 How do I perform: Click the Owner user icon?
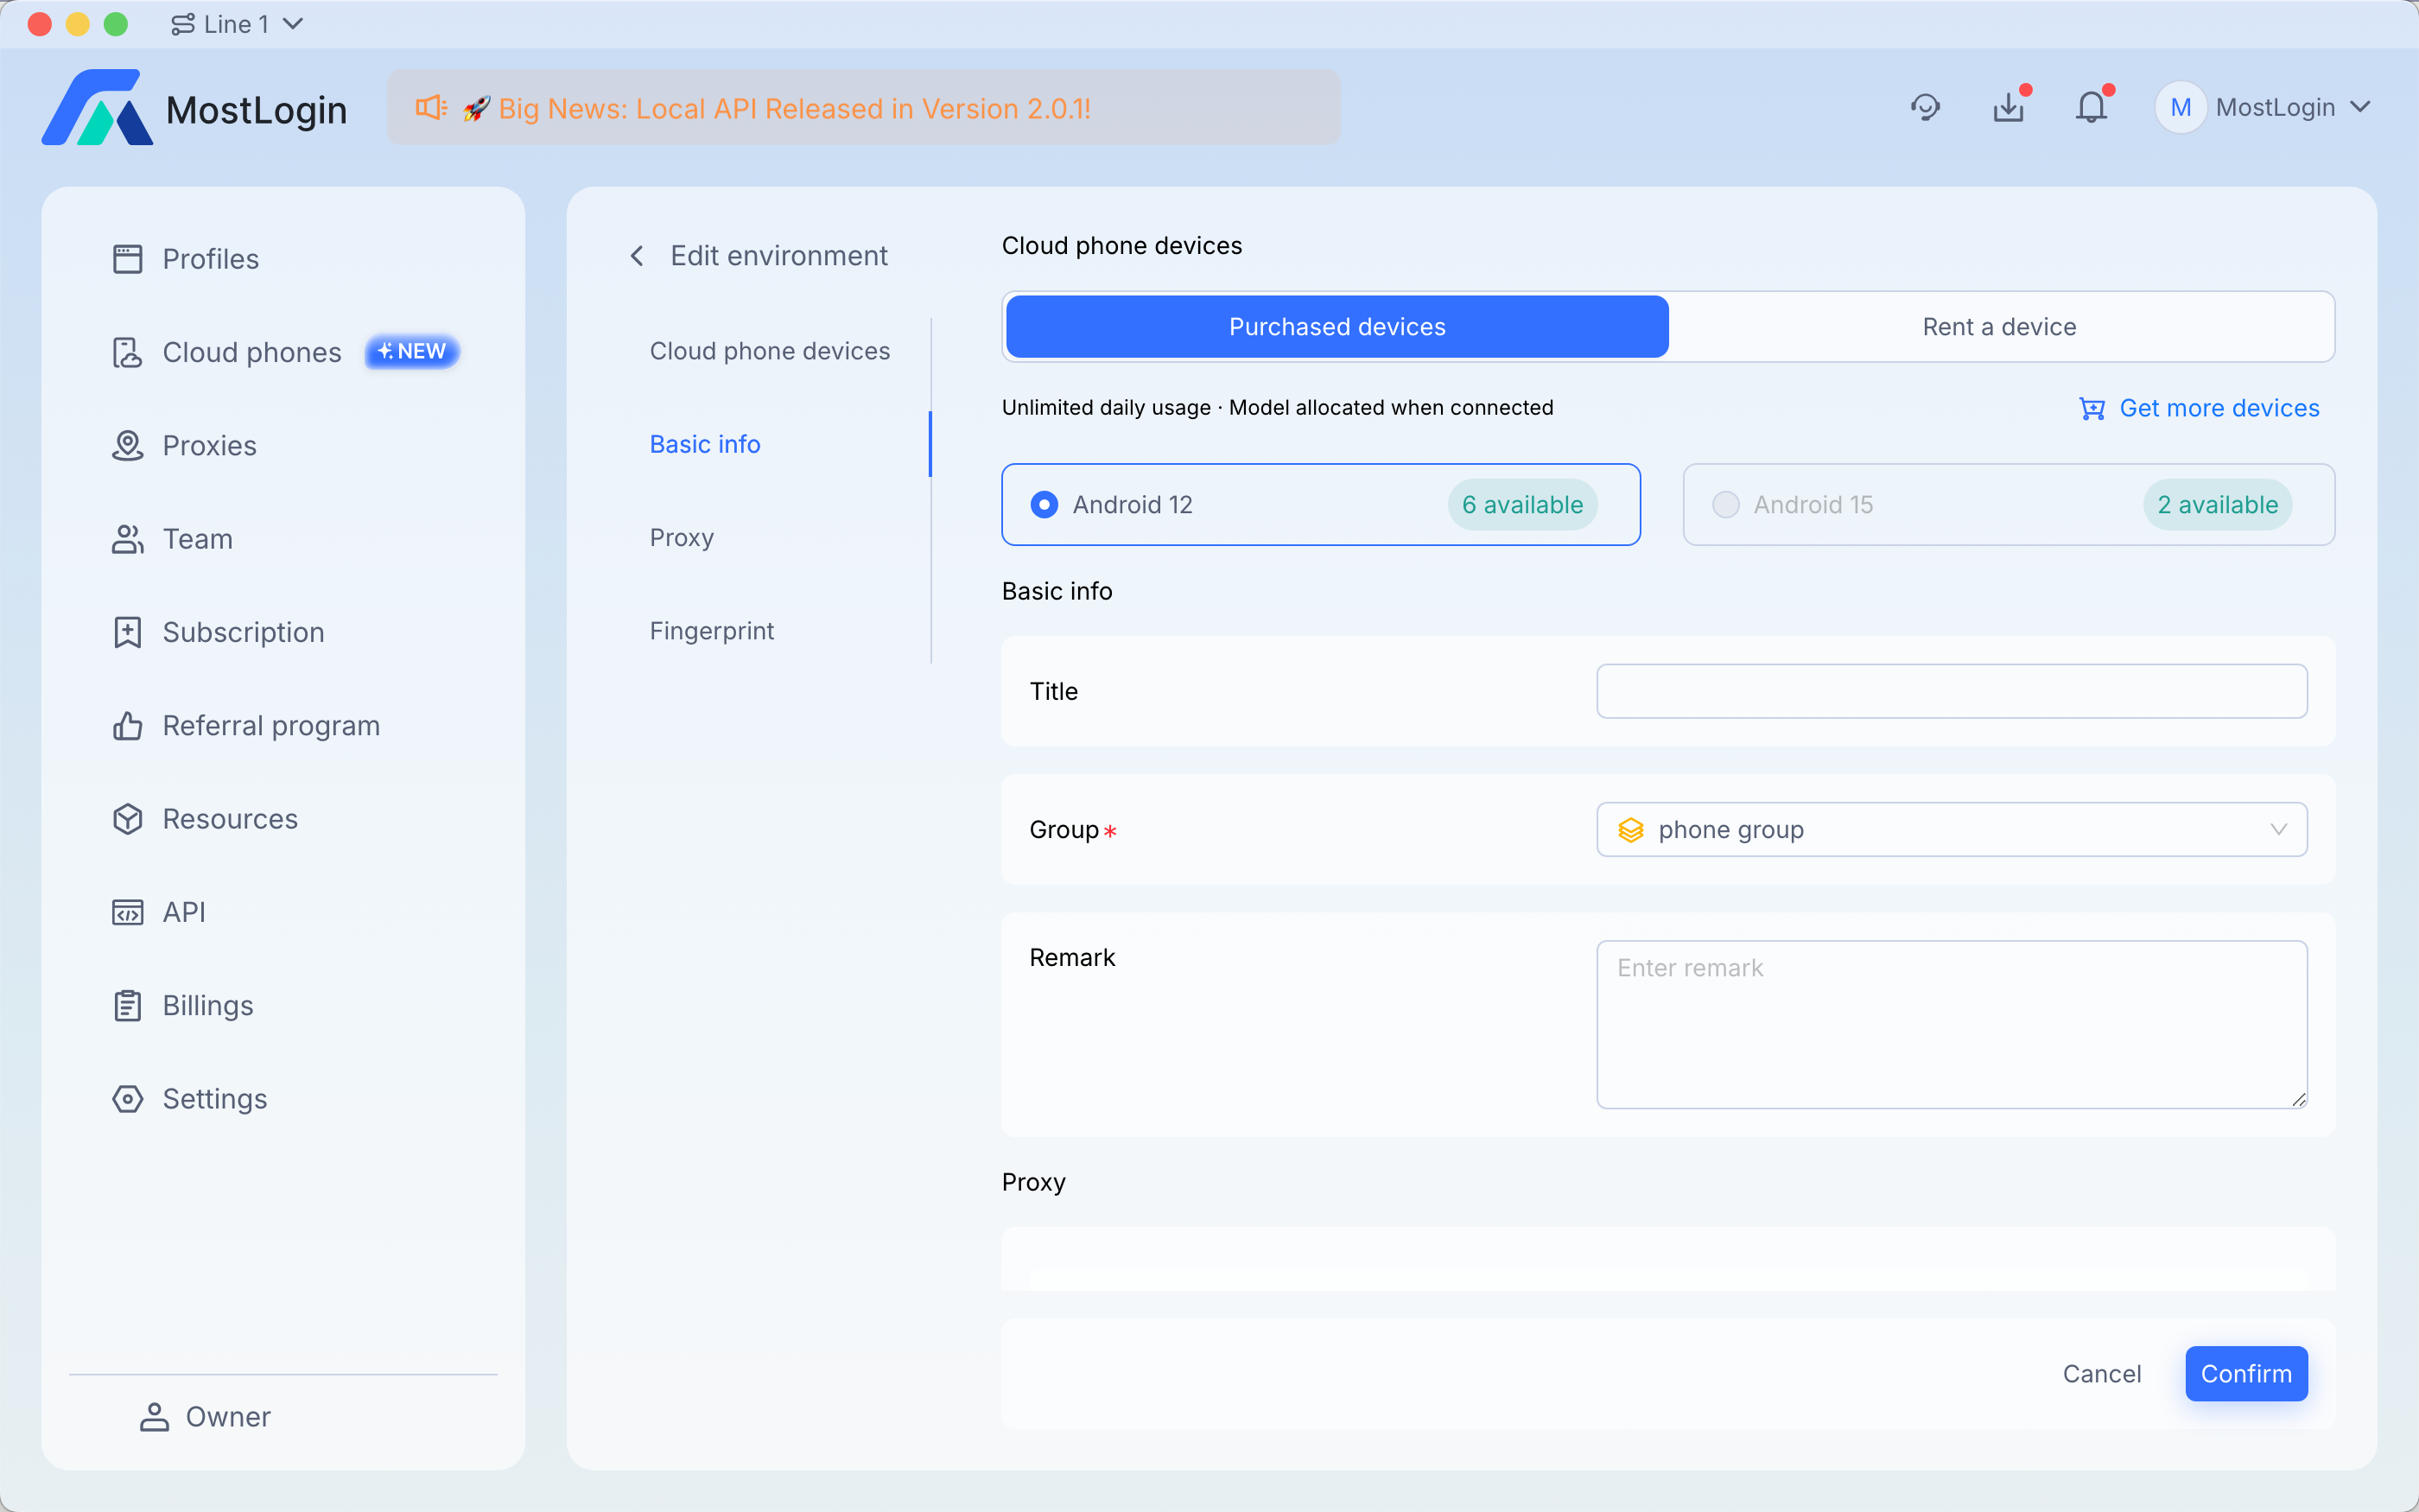pos(154,1417)
